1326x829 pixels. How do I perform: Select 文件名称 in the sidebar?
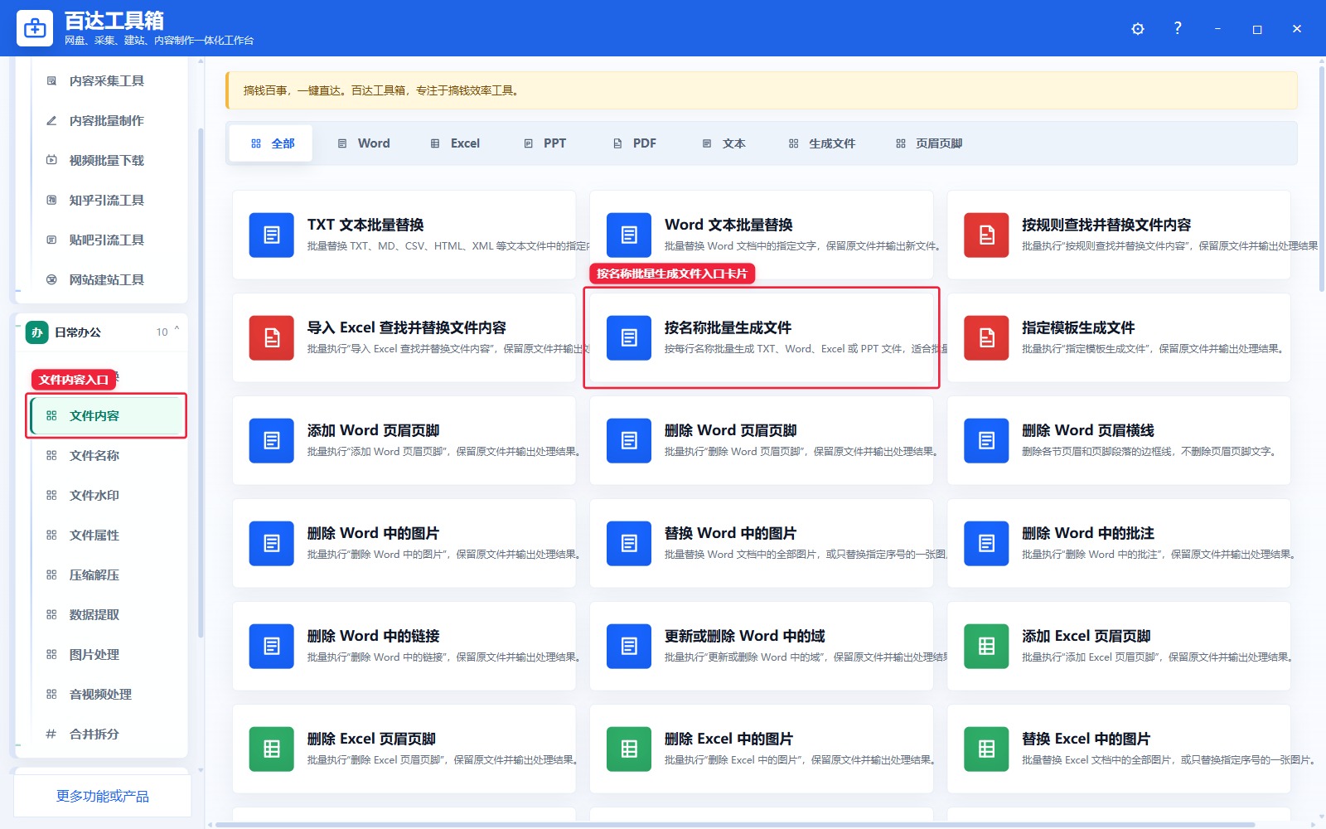click(x=106, y=456)
